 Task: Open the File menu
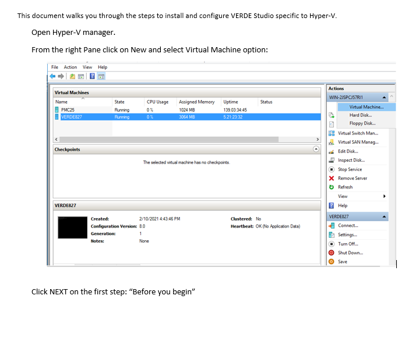[x=55, y=67]
